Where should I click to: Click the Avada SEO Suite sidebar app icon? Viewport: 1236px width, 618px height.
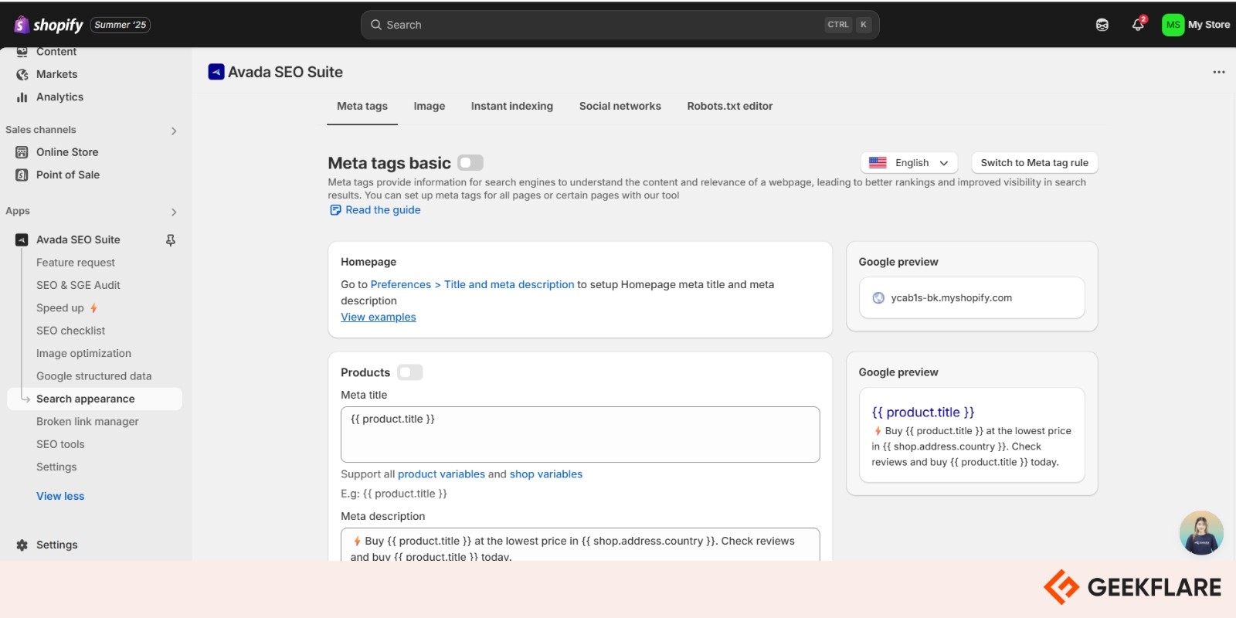(x=22, y=240)
